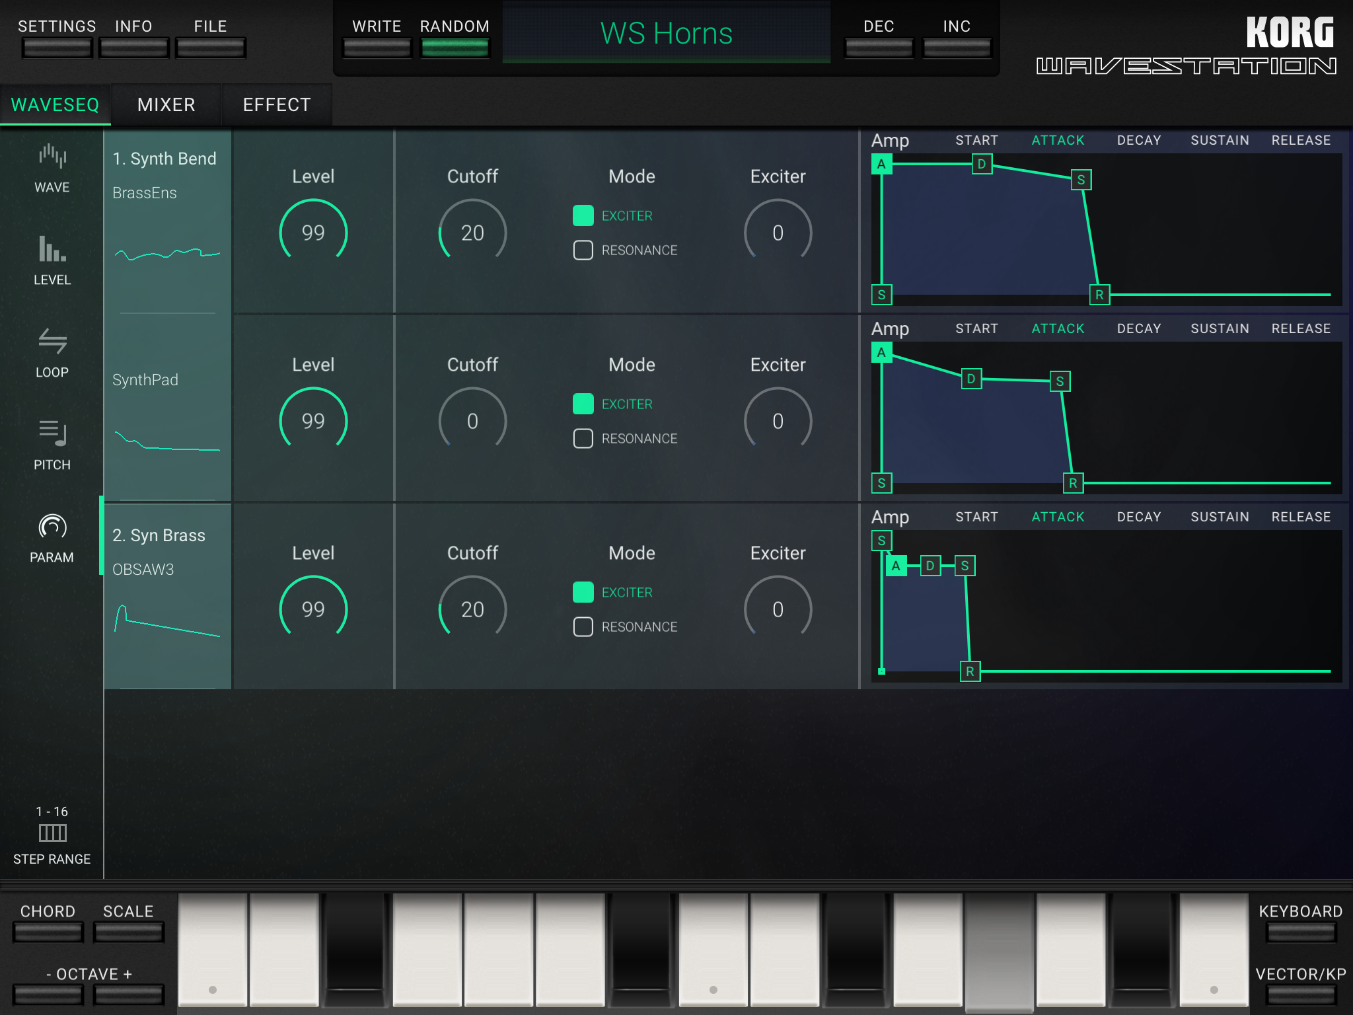
Task: Click the D node in OBSAW3 envelope
Action: click(x=930, y=566)
